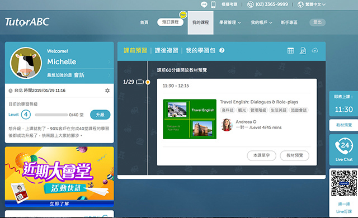
Task: Click the 觀光 tag
Action: 242,110
